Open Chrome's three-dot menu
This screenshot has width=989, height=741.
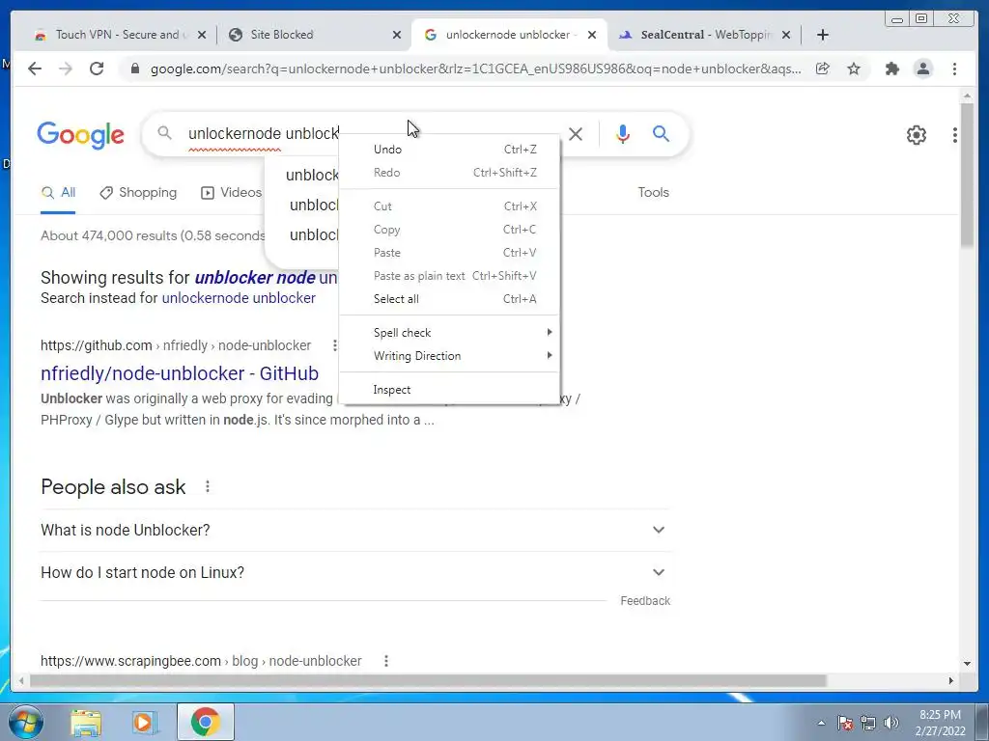click(954, 69)
